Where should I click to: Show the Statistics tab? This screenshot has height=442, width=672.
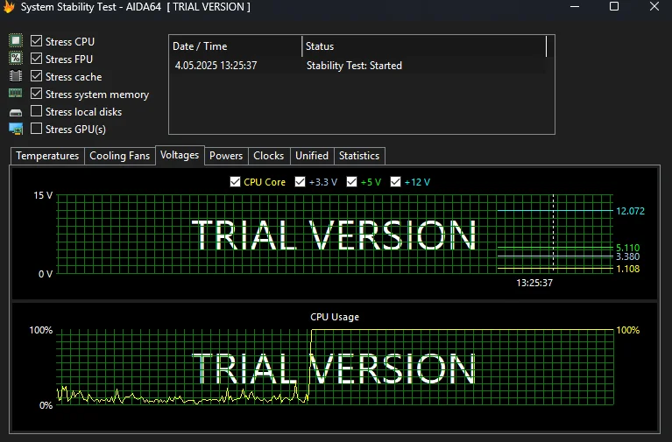(359, 156)
